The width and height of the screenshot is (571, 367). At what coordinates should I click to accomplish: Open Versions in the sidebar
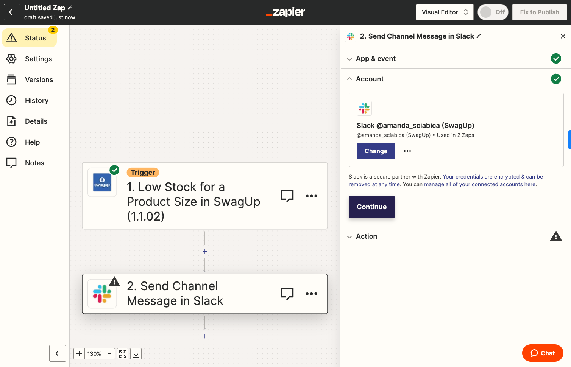point(29,79)
